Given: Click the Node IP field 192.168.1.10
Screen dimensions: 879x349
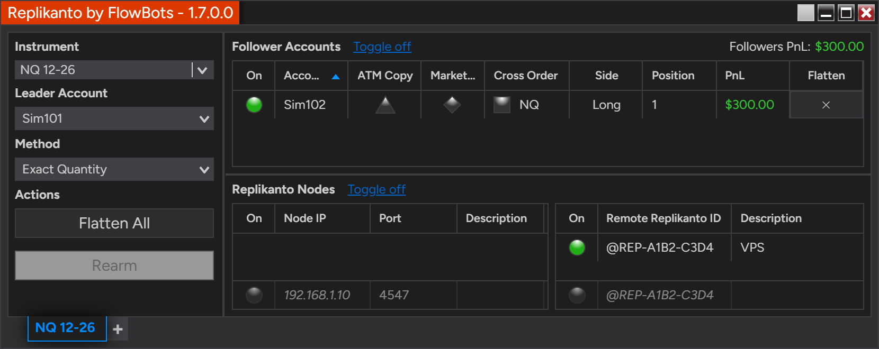Looking at the screenshot, I should pyautogui.click(x=322, y=295).
